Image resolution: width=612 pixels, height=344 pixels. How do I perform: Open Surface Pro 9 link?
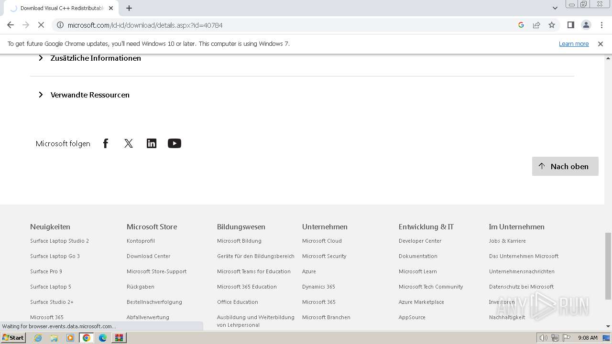(46, 271)
